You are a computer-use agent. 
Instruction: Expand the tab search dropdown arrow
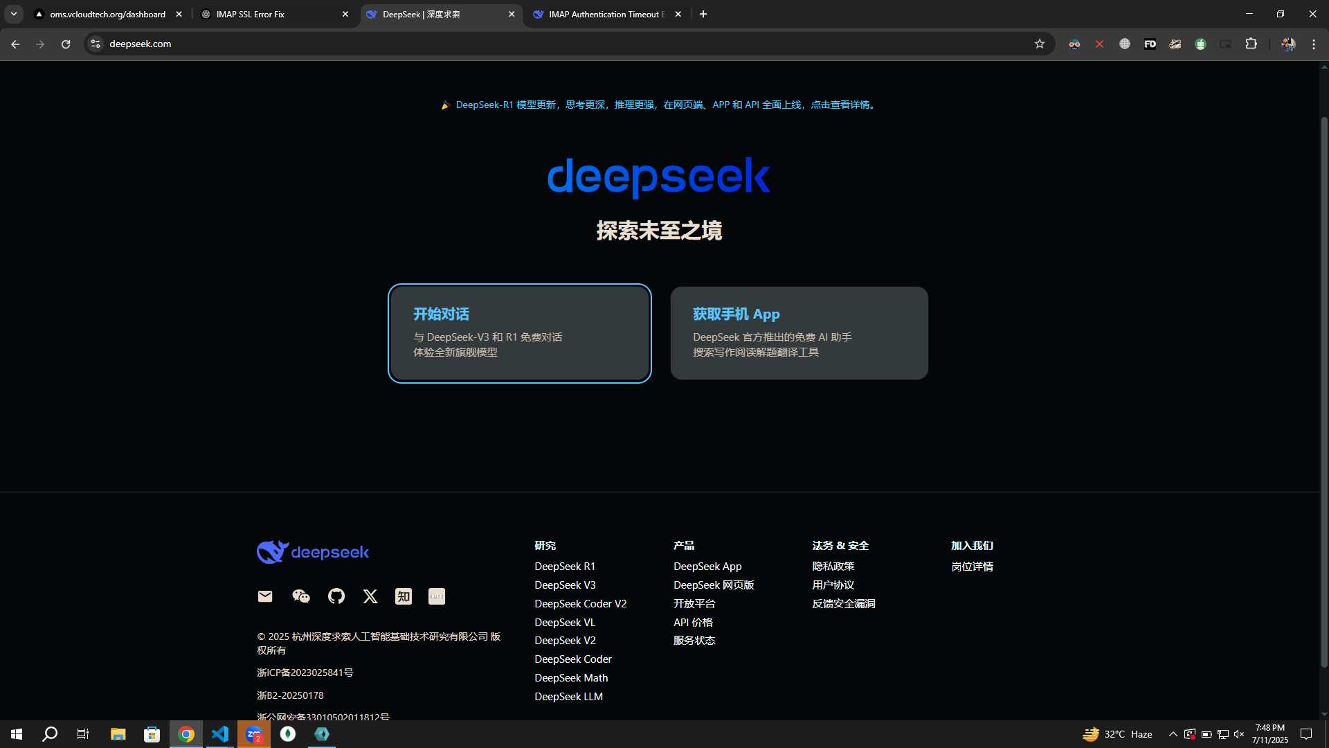tap(14, 14)
